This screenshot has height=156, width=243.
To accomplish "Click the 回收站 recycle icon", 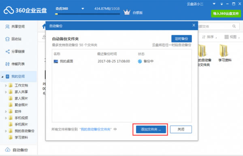I will click(x=7, y=39).
